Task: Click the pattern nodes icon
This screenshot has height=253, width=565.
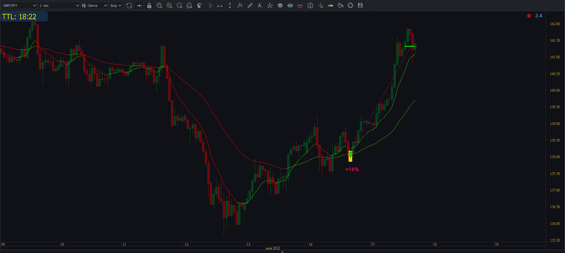Action: (x=270, y=6)
